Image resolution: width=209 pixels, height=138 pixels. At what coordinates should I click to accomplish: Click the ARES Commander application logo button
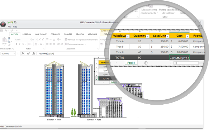[3, 24]
